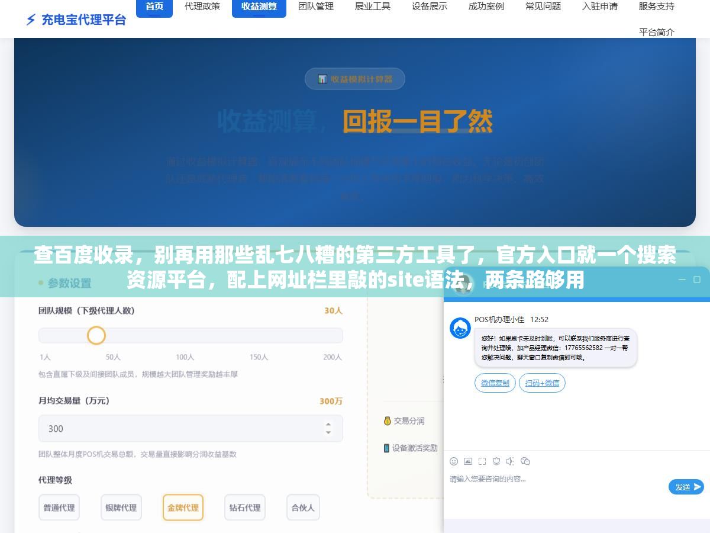Select the 金牌代理 level option

[183, 508]
